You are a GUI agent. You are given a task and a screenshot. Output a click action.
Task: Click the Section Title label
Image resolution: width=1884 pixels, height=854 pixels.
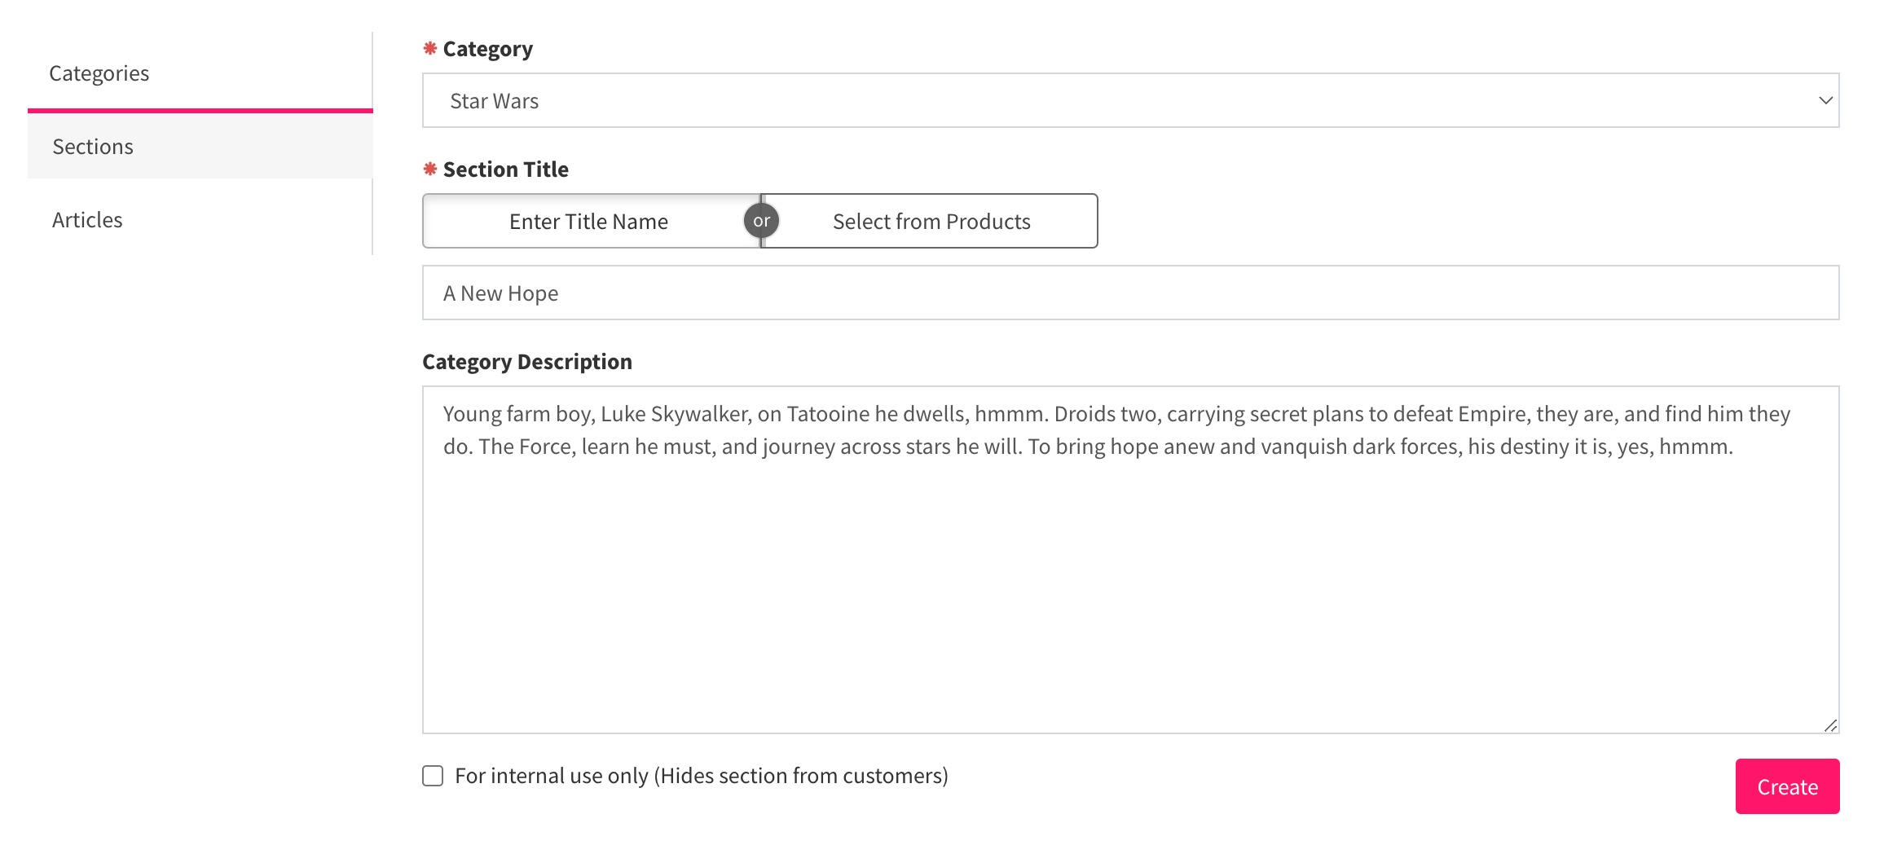[x=505, y=169]
